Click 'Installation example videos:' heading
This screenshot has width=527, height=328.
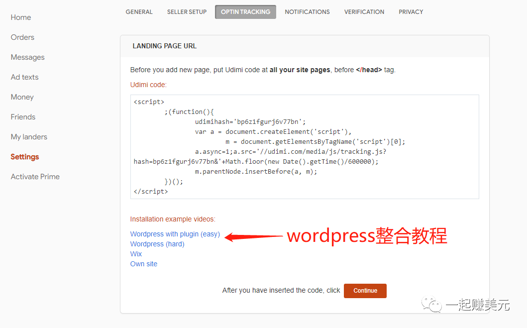(x=173, y=219)
